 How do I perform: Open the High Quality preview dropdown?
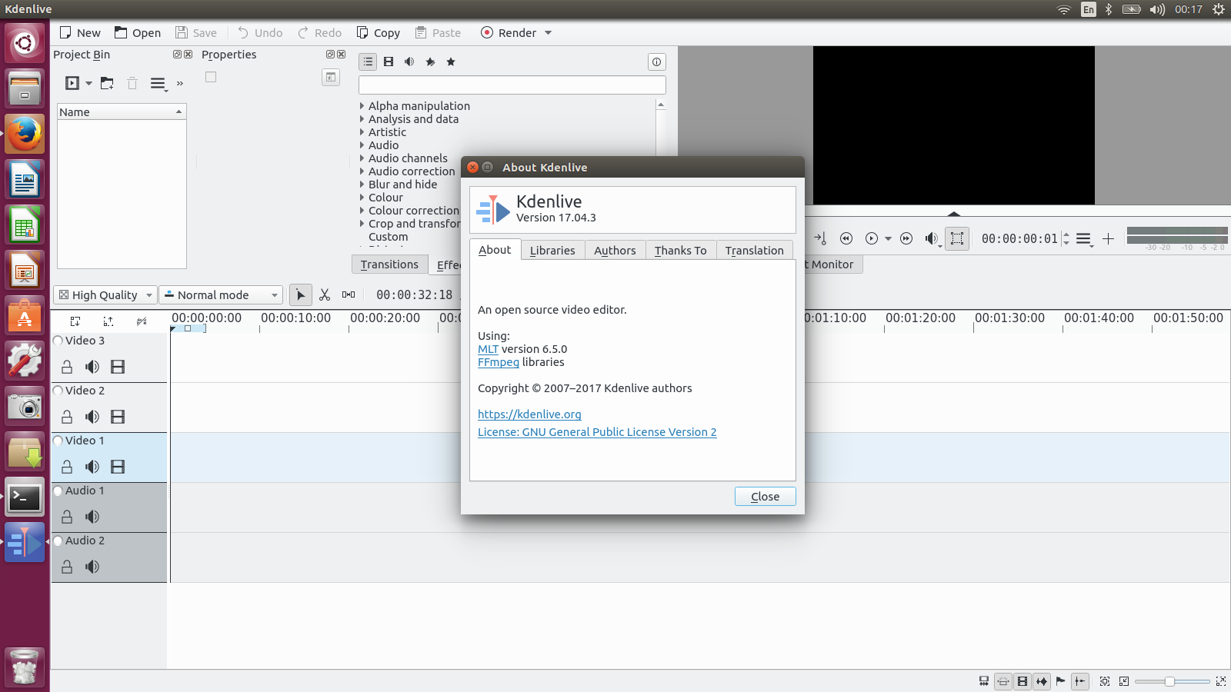[105, 295]
